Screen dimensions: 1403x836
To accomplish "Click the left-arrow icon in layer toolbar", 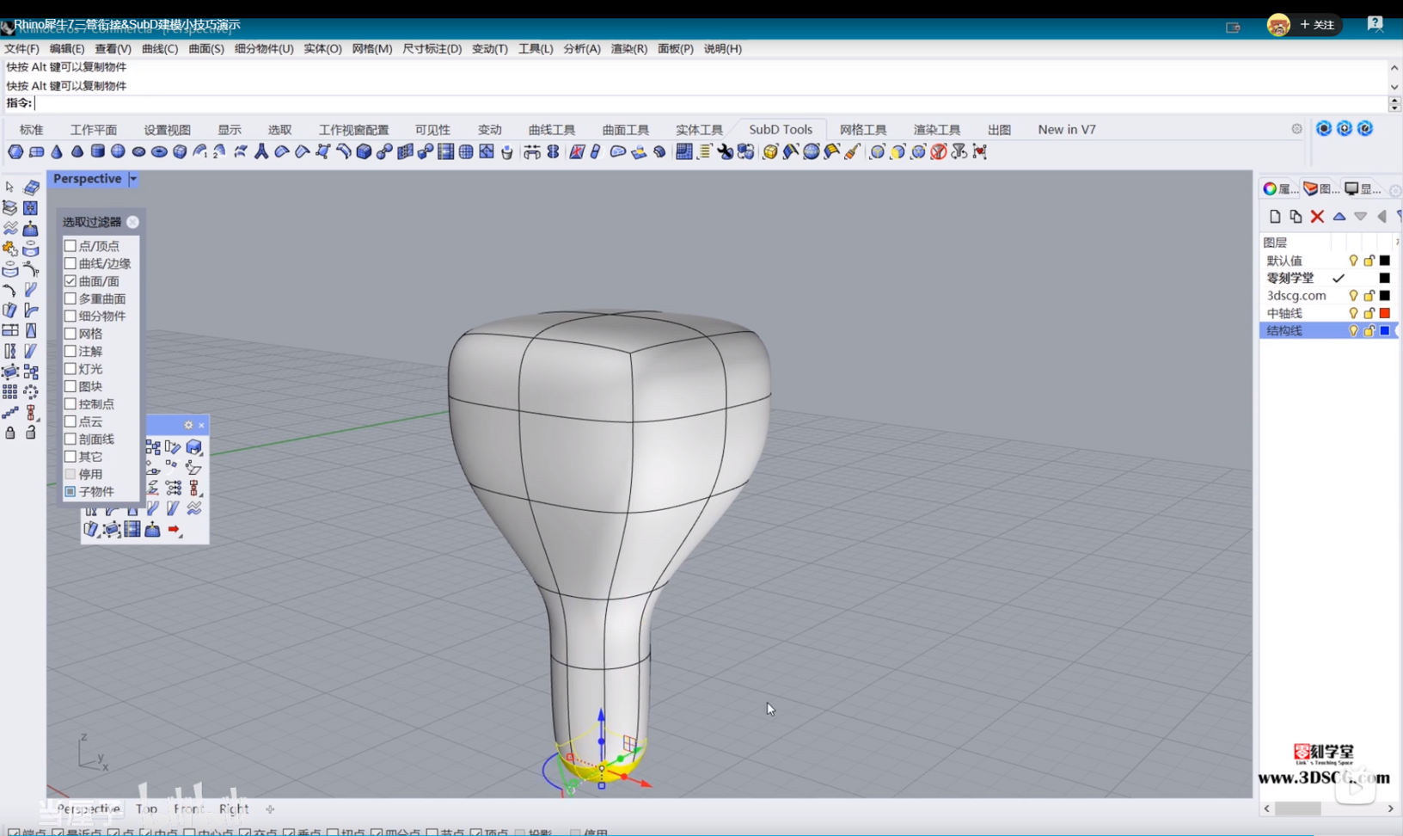I will click(x=1382, y=217).
